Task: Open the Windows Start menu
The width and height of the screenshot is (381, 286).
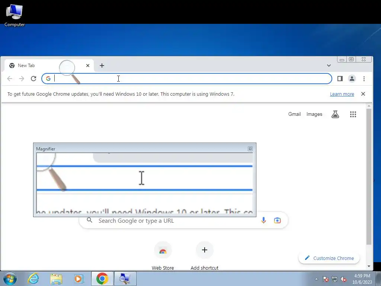Action: tap(10, 279)
